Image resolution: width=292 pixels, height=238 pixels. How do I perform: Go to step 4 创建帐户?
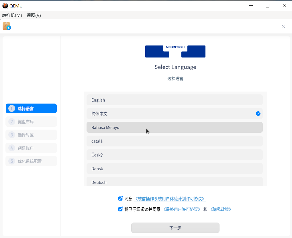tap(31, 148)
